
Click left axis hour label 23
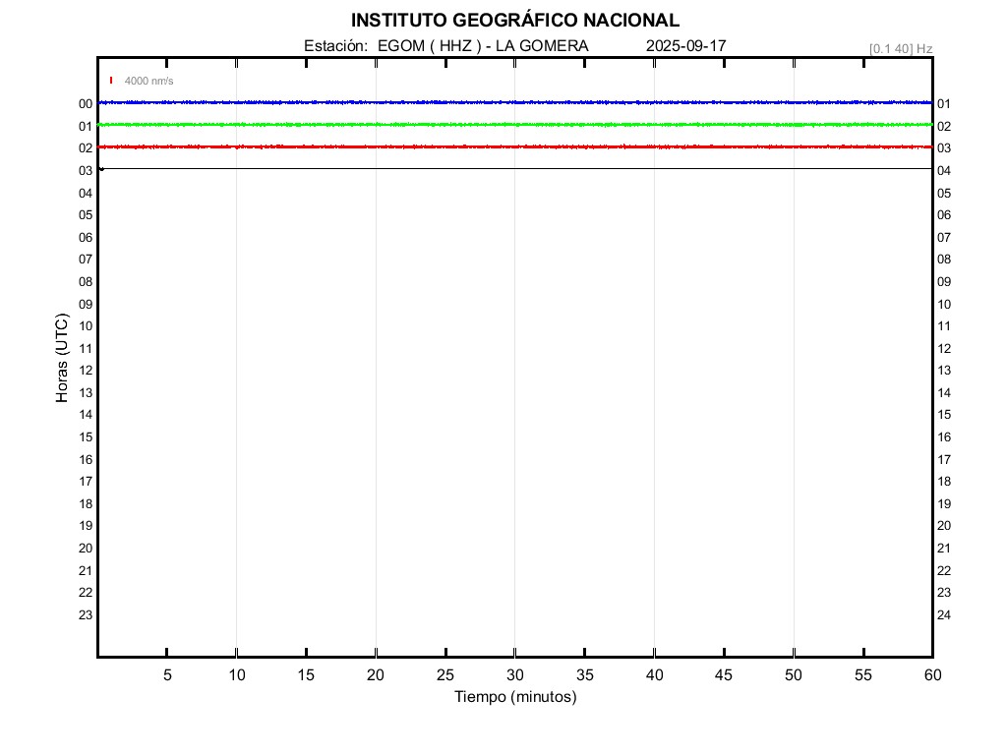[86, 615]
